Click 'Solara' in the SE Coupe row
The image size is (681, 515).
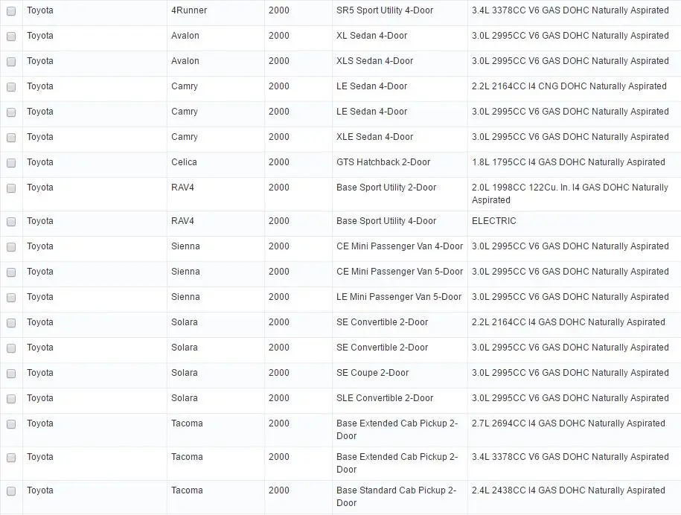184,373
